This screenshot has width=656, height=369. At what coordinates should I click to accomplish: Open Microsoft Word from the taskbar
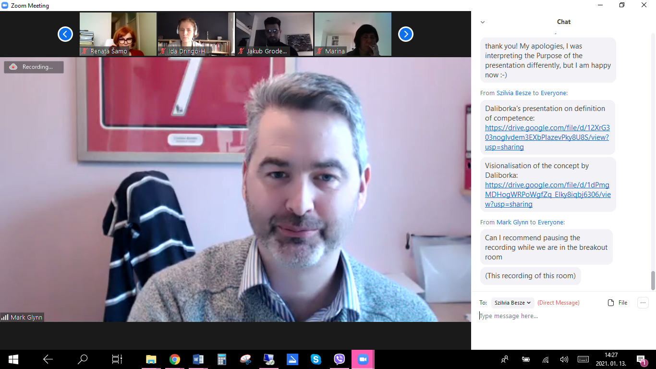198,359
